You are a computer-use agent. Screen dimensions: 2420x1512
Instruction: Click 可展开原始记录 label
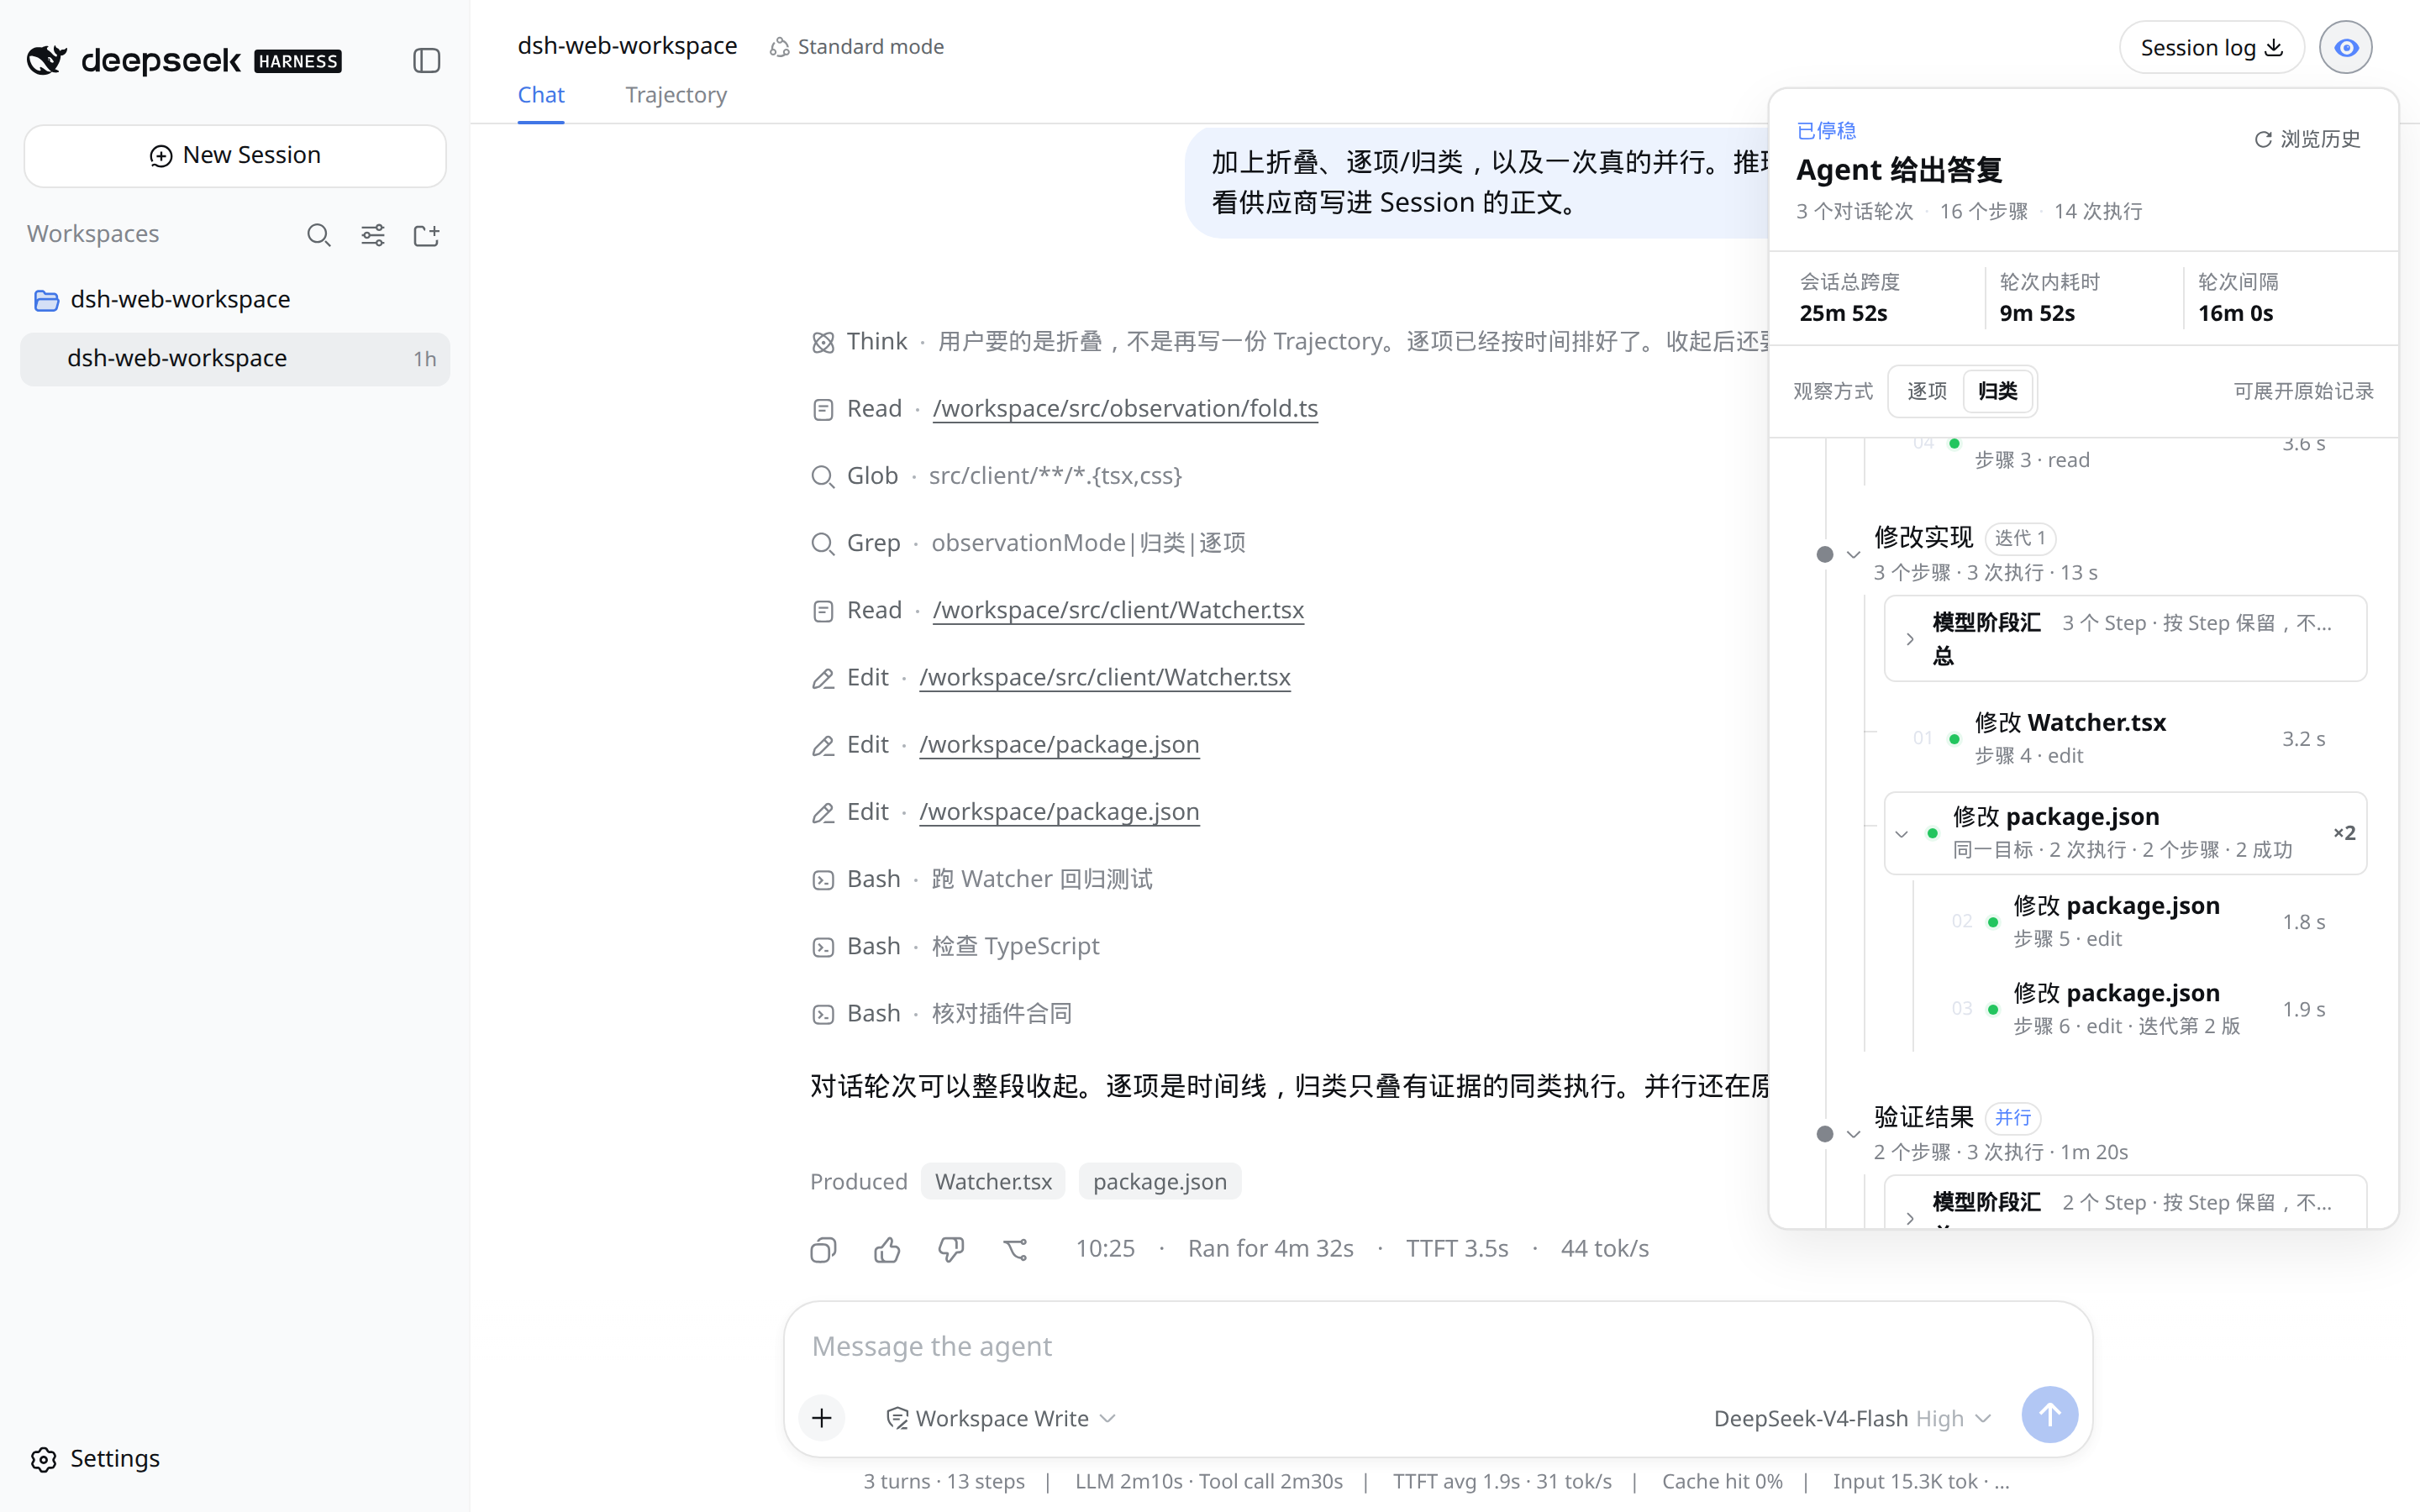[x=2303, y=391]
